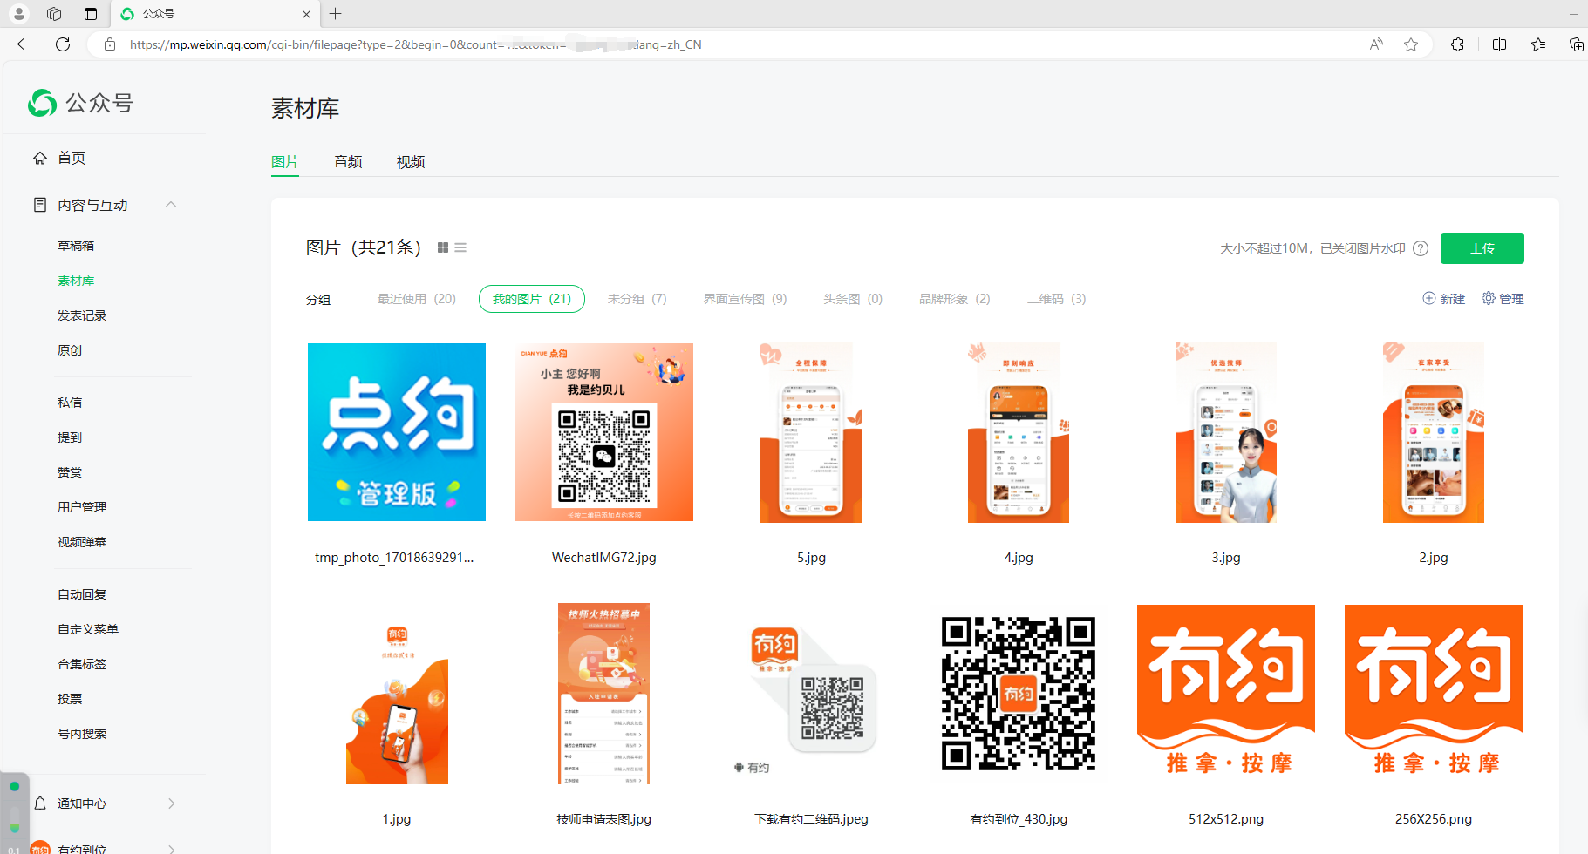The image size is (1588, 854).
Task: Select the 5.jpg image thumbnail
Action: (811, 432)
